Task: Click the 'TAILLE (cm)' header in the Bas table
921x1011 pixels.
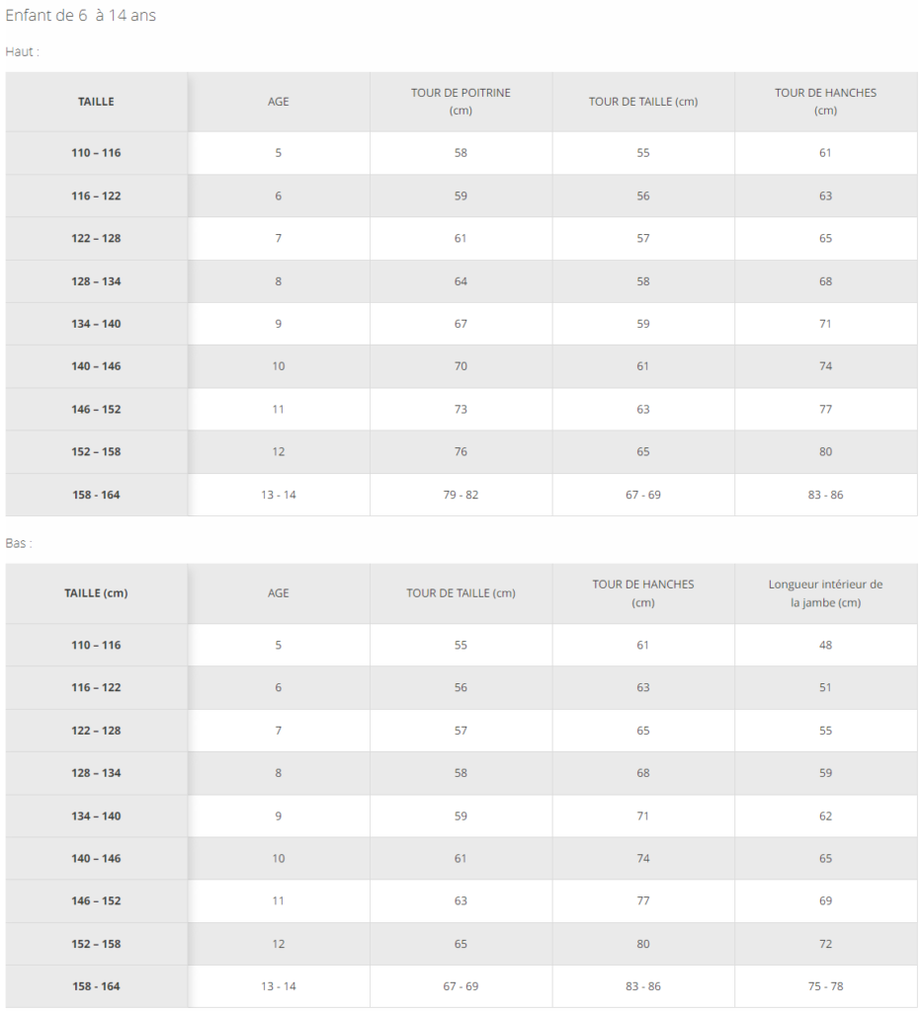Action: coord(96,593)
